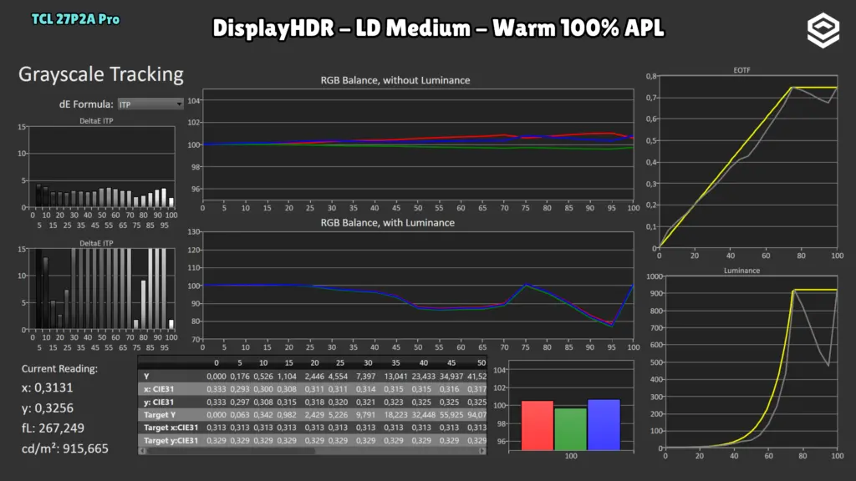856x481 pixels.
Task: Click the y: CIE31 cell 0,297
Action: 240,402
